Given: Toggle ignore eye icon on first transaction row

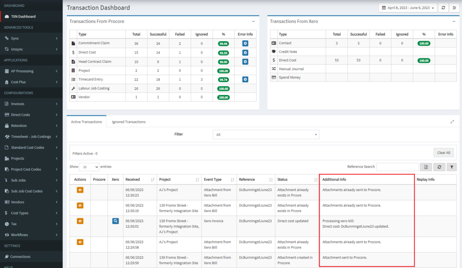Looking at the screenshot, I should click(80, 190).
